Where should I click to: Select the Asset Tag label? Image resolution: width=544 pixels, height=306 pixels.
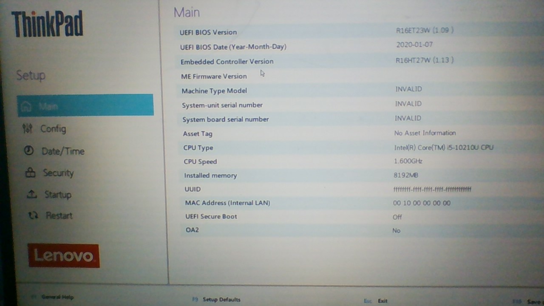coord(198,134)
